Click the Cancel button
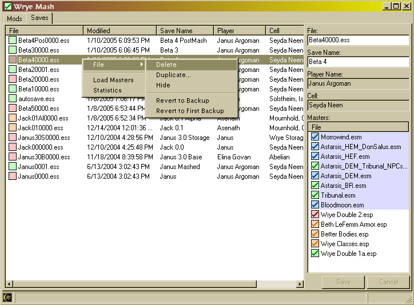This screenshot has height=305, width=414. [388, 282]
